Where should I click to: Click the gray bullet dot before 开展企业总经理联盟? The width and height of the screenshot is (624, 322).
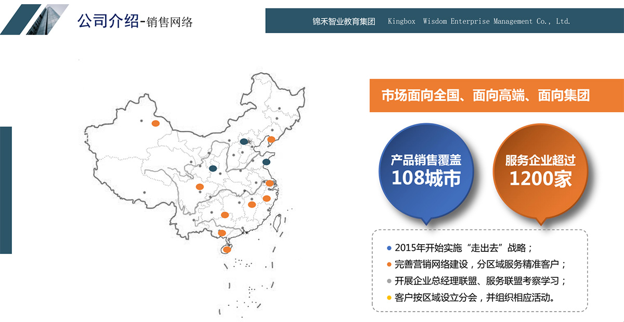pyautogui.click(x=389, y=281)
